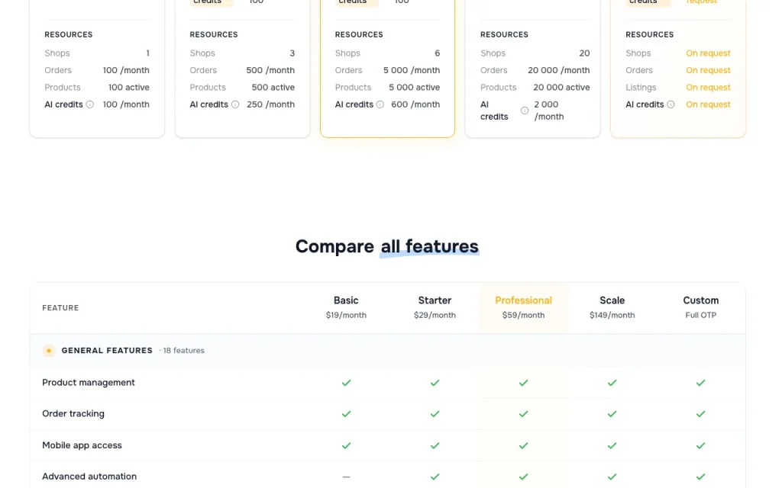Click the "Full OTP" label under Custom
Screen dimensions: 782x488
coord(701,315)
